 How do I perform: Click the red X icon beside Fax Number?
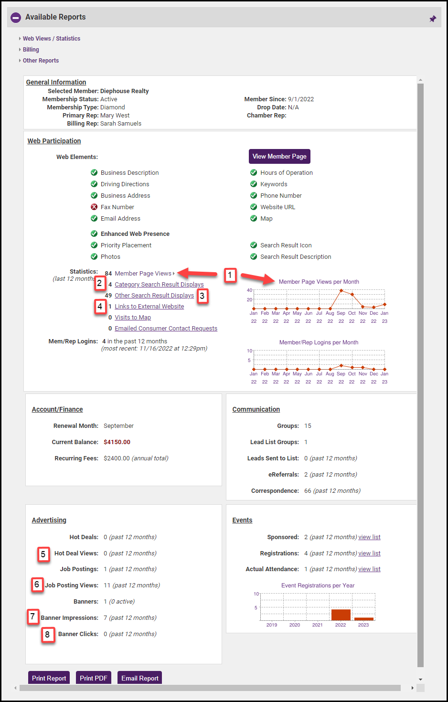(x=94, y=207)
